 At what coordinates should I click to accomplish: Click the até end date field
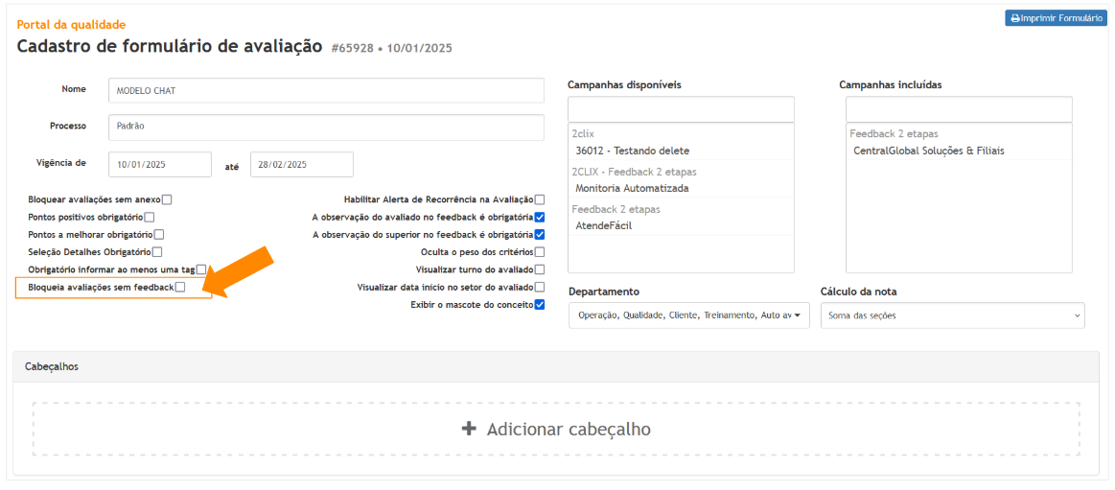coord(301,164)
